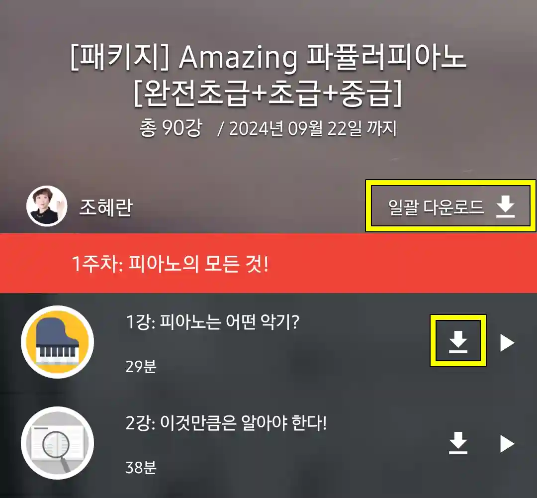Viewport: 537px width, 498px height.
Task: Download lecture 2강 with its download icon
Action: pyautogui.click(x=458, y=443)
